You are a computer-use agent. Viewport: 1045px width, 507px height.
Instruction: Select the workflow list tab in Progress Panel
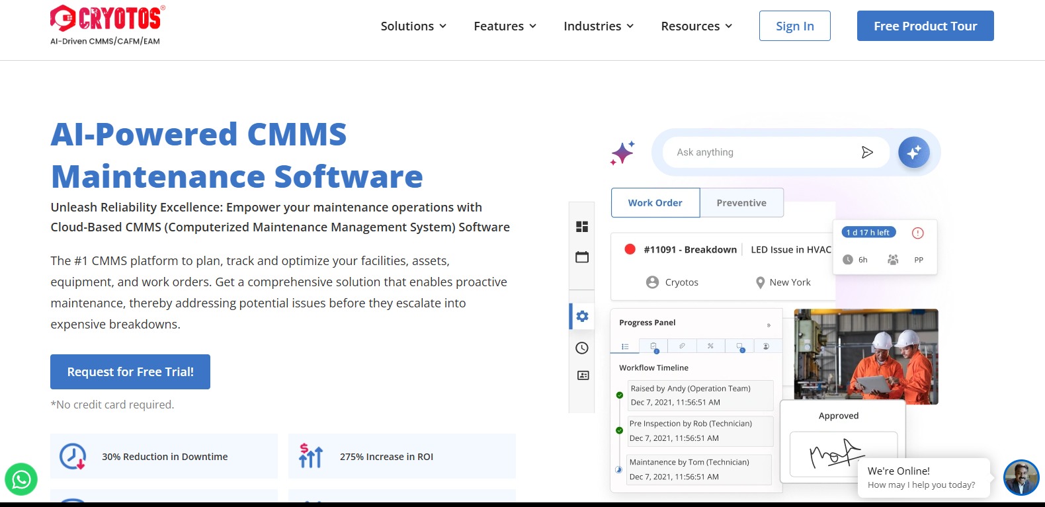click(x=625, y=346)
